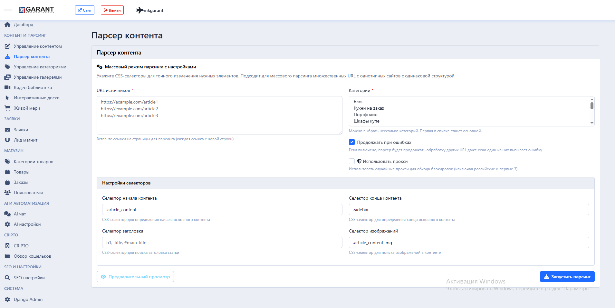The image size is (615, 308).
Task: Click the preview button
Action: (135, 277)
